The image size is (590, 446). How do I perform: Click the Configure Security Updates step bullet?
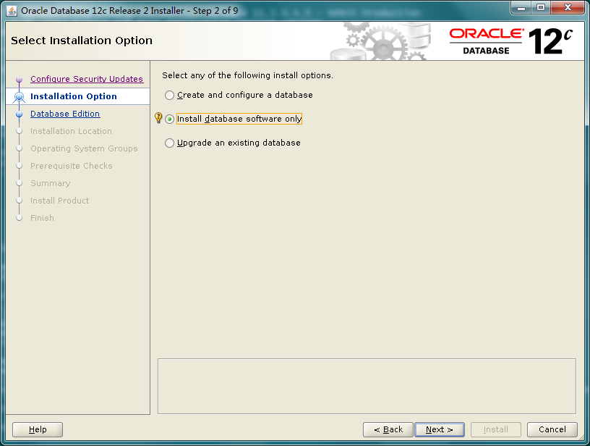point(20,80)
